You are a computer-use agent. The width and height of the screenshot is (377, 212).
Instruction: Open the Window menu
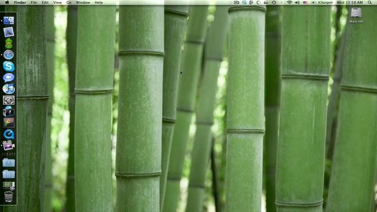82,2
